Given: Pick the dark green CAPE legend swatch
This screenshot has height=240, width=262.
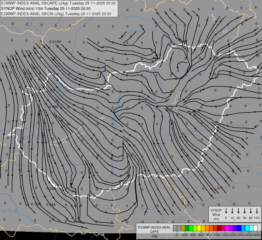Looking at the screenshot, I should [187, 228].
